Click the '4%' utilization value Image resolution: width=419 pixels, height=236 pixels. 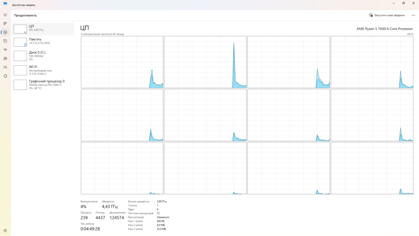[83, 206]
